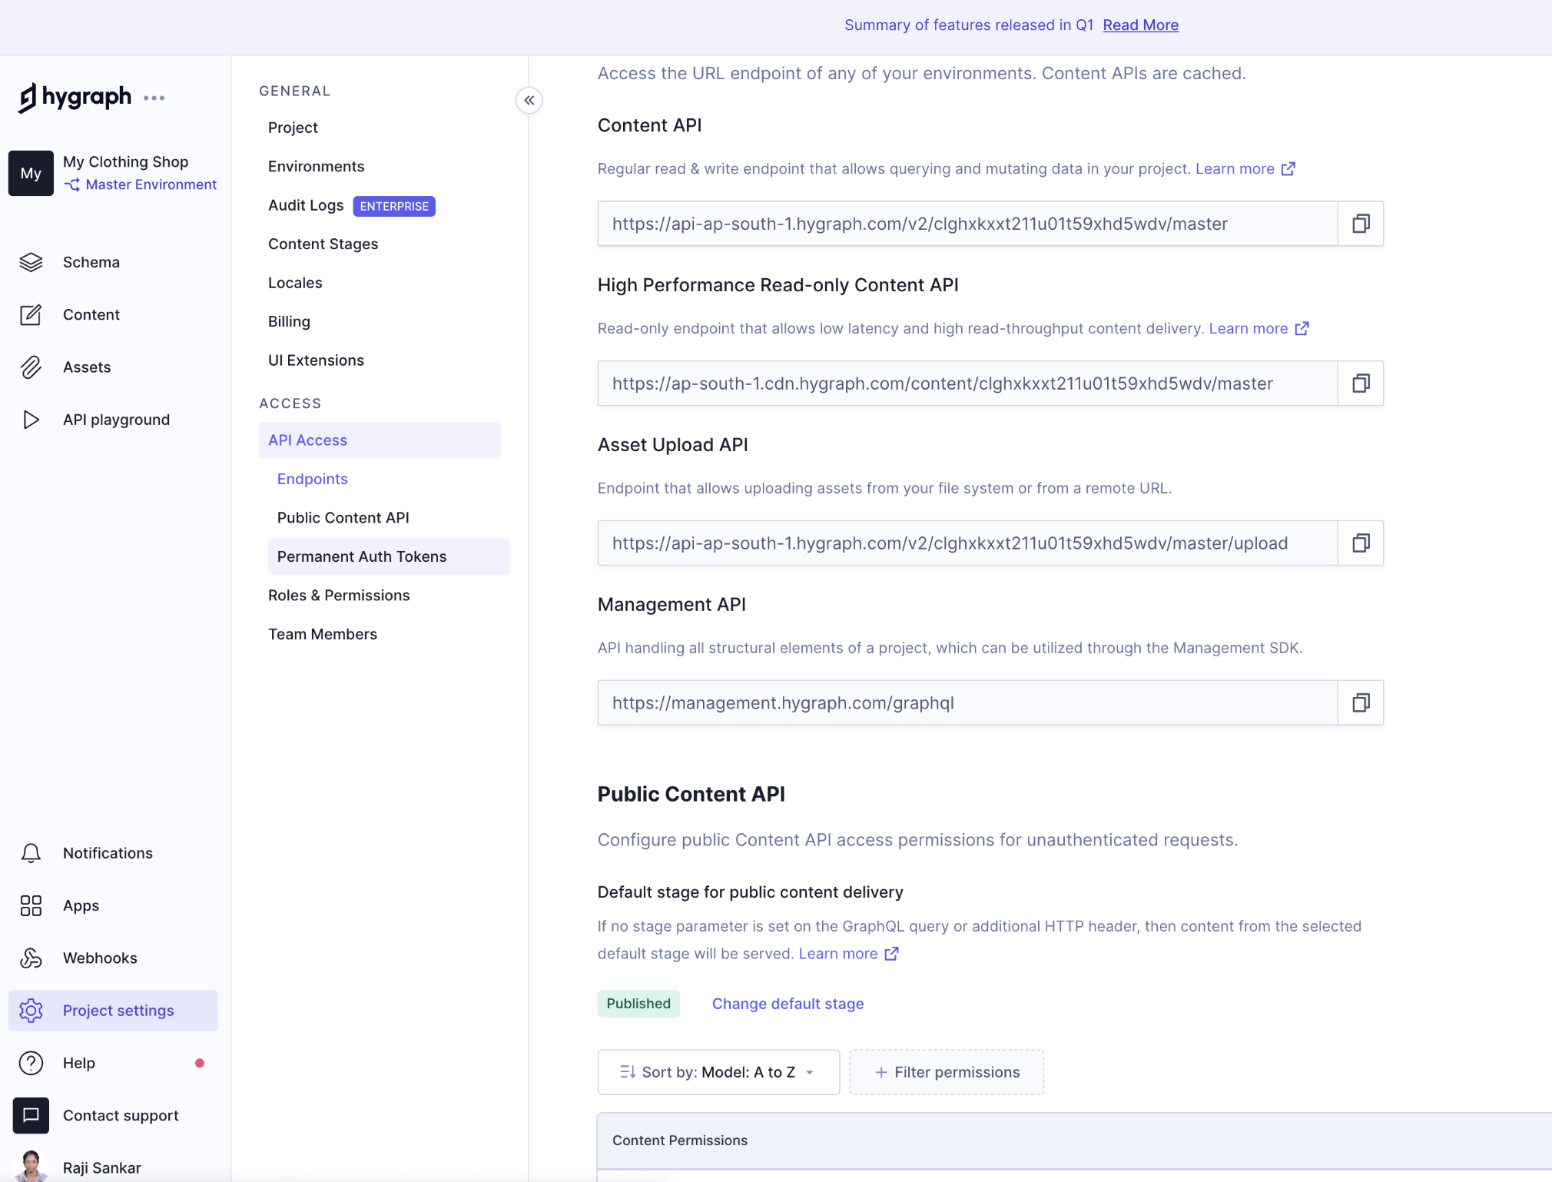The width and height of the screenshot is (1552, 1182).
Task: Click Change default stage
Action: click(788, 1003)
